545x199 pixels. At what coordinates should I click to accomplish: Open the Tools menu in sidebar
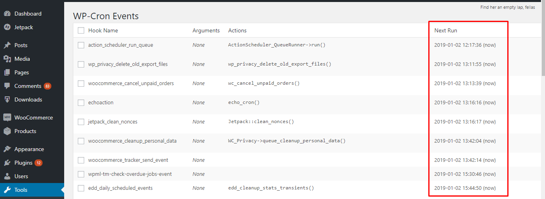pos(21,190)
